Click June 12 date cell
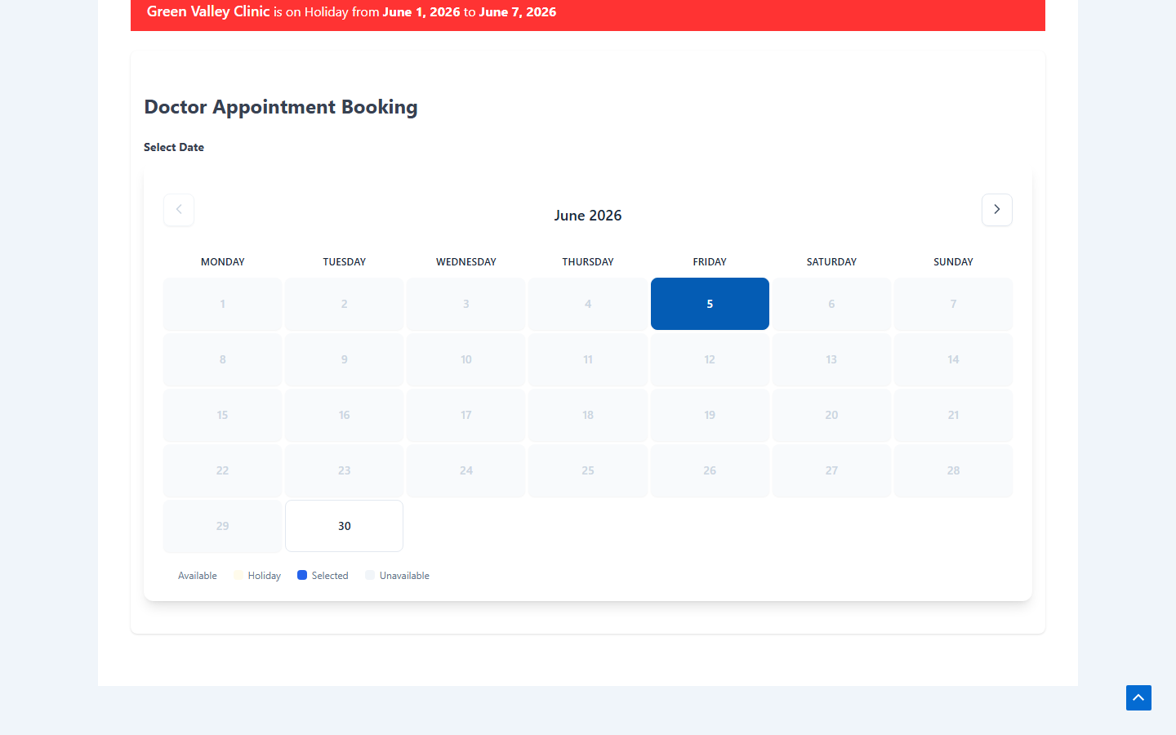Screen dimensions: 1176x735 tap(710, 359)
